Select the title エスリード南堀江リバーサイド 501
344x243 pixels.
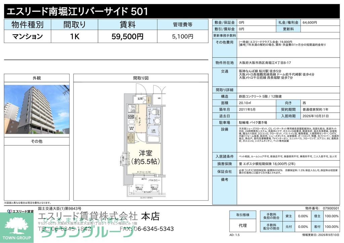pos(78,11)
